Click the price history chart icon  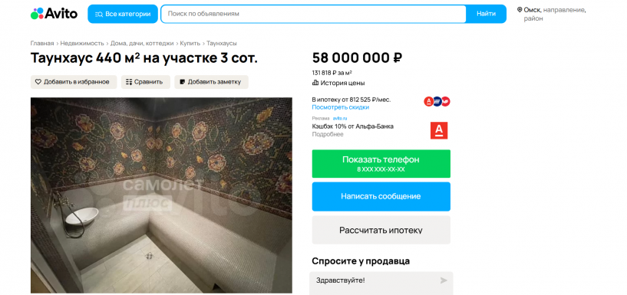pos(315,83)
